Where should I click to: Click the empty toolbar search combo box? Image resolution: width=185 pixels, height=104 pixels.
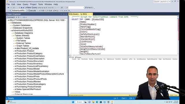[76, 8]
